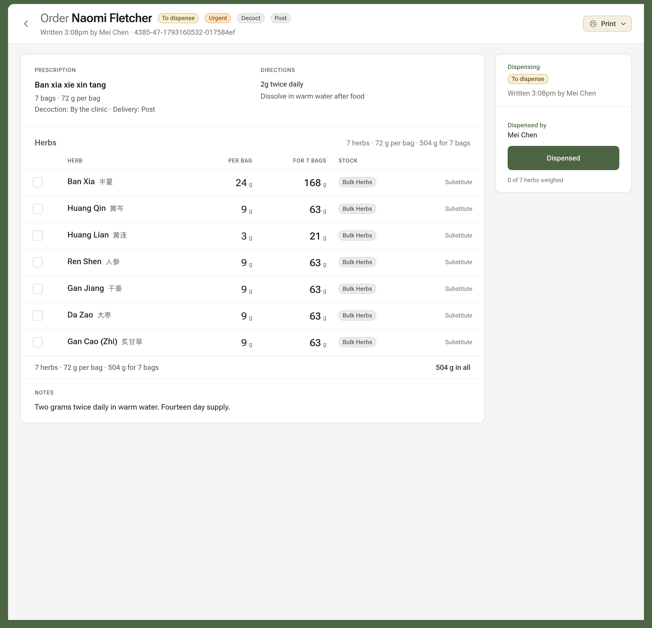
Task: Choose Substitute on Huang Lian row
Action: tap(458, 235)
